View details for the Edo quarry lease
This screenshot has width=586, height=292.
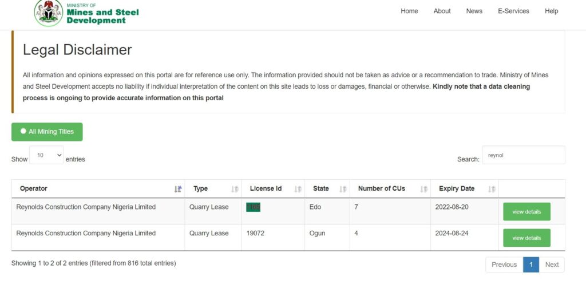pyautogui.click(x=526, y=212)
